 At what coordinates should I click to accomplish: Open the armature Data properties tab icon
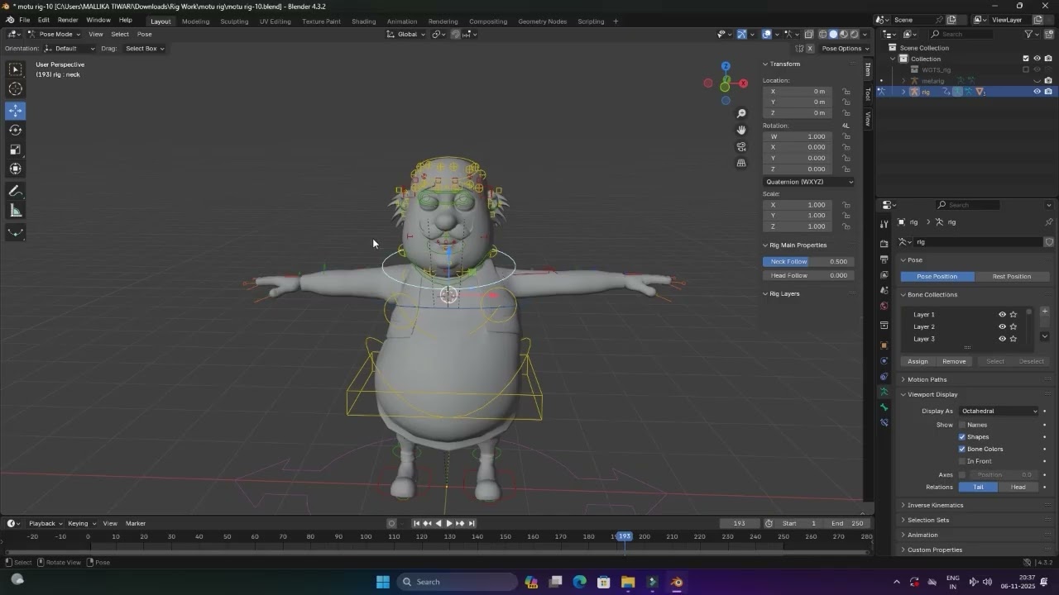[x=884, y=392]
